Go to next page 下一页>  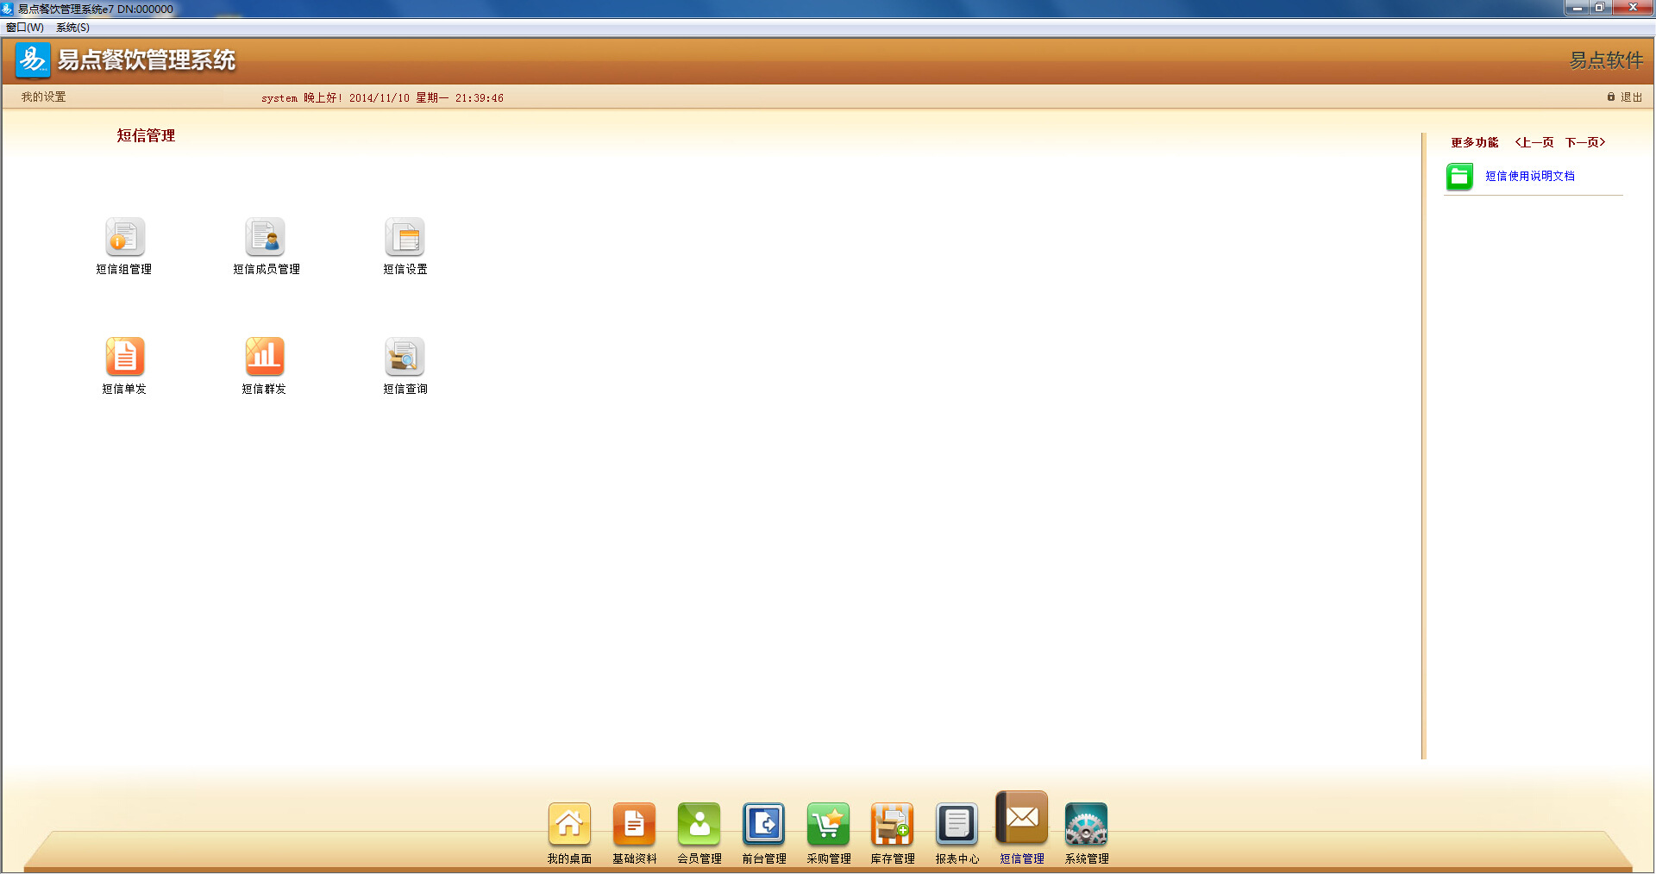[x=1585, y=142]
